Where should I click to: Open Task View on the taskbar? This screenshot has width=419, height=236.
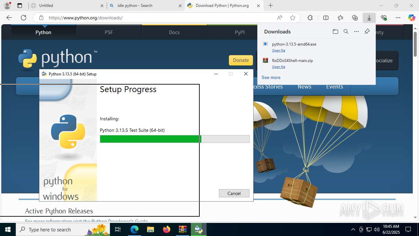[118, 229]
